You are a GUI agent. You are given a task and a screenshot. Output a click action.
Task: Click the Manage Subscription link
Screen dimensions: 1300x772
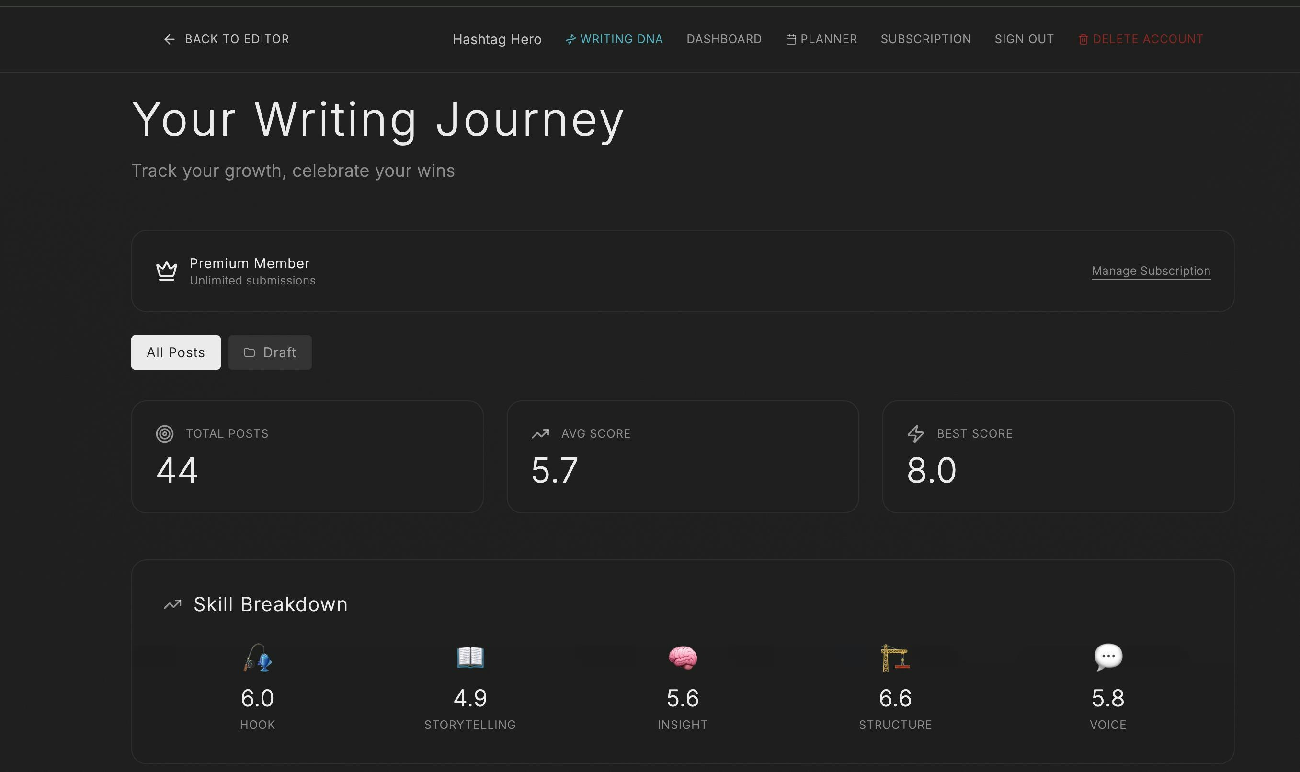[1151, 271]
